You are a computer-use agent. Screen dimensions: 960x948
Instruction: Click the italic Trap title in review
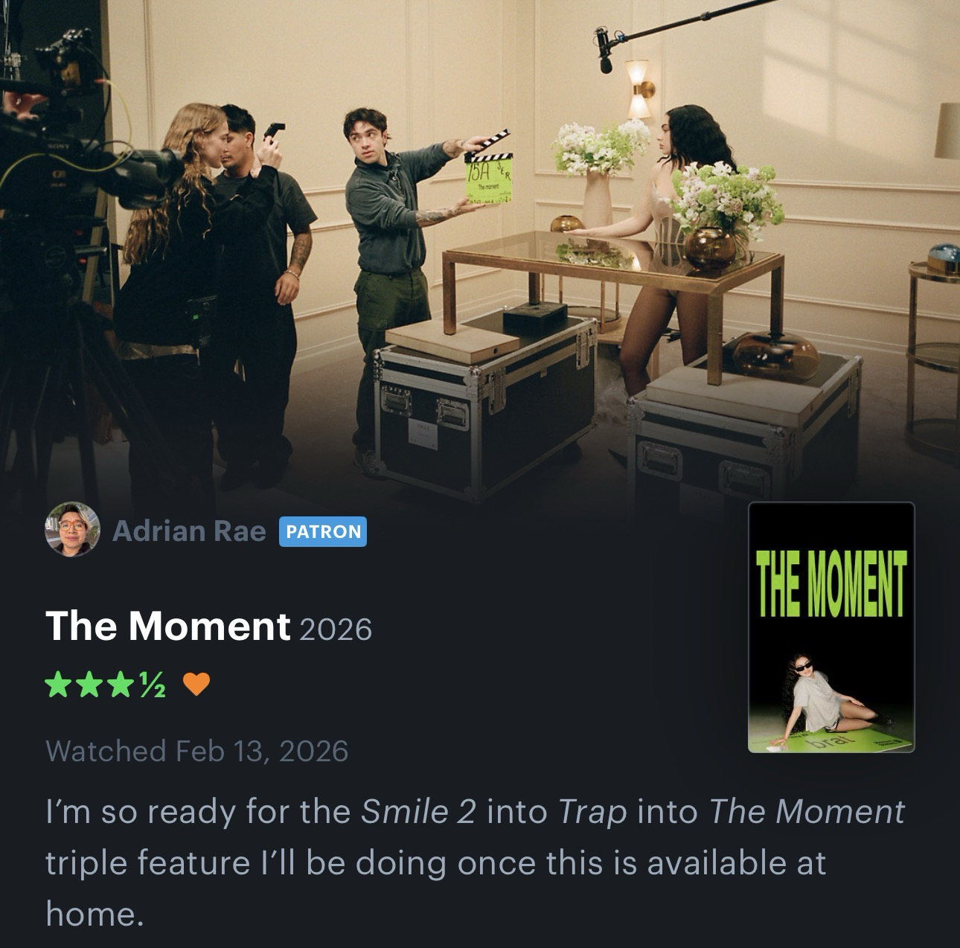coord(592,813)
